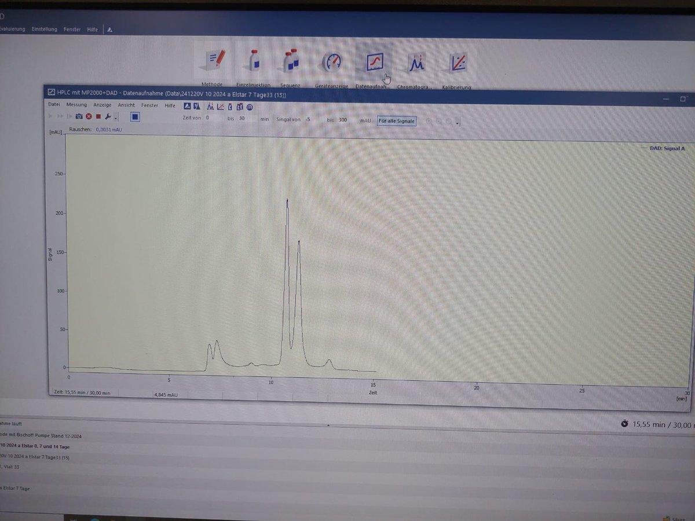Select the 'Vial: 33' line

pos(10,467)
